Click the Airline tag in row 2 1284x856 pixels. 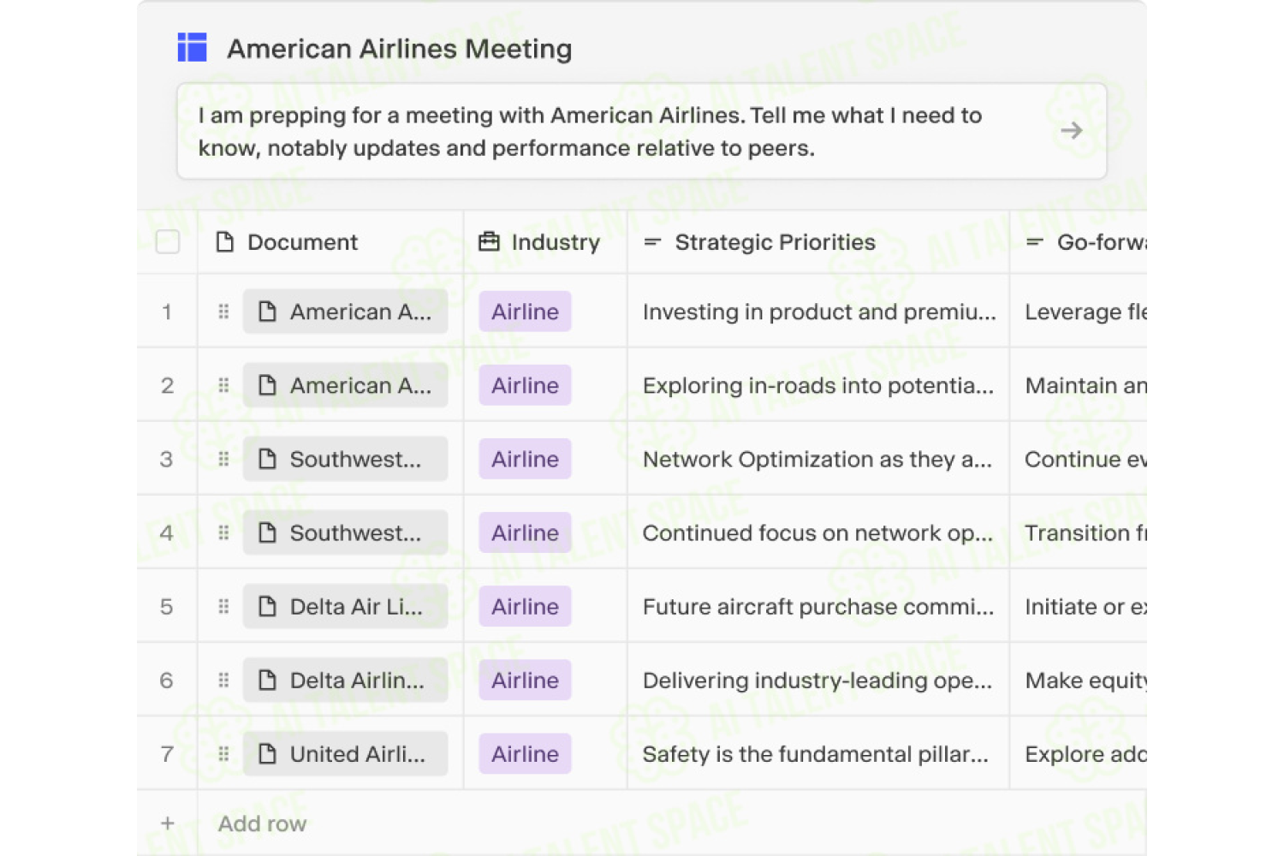coord(525,385)
